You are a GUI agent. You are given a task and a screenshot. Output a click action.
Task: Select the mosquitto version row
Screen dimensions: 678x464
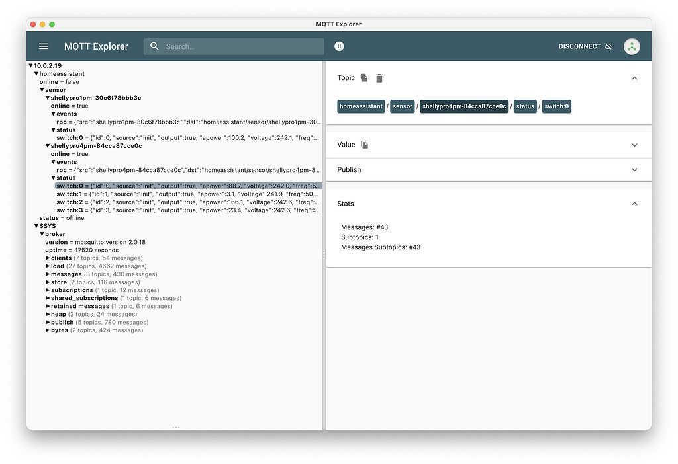pos(95,242)
